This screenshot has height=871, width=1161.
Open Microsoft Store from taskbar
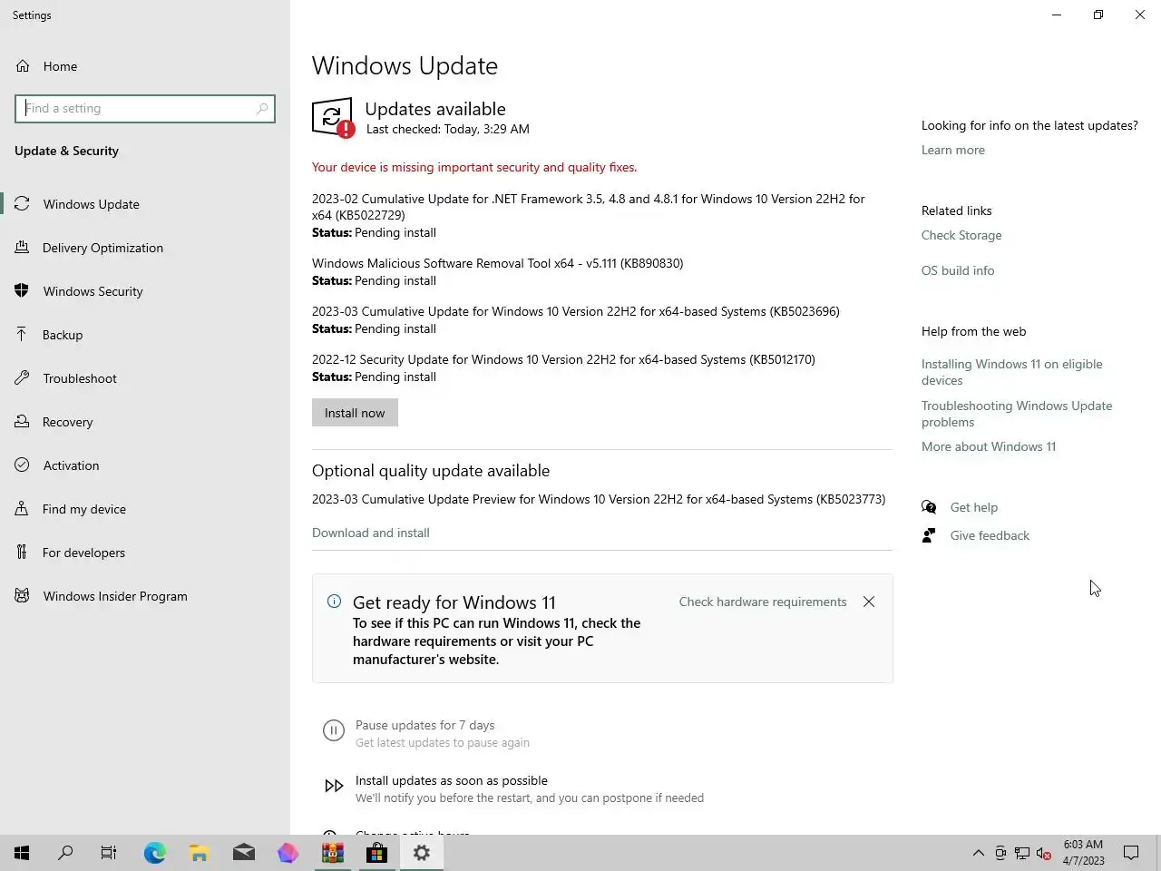376,853
